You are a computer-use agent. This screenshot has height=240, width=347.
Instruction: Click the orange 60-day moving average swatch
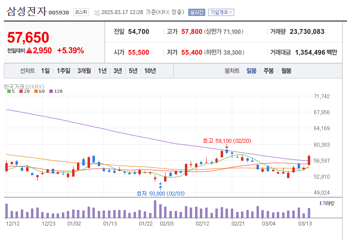pos(36,91)
